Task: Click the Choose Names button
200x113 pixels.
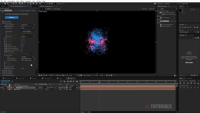Action: [x=27, y=31]
